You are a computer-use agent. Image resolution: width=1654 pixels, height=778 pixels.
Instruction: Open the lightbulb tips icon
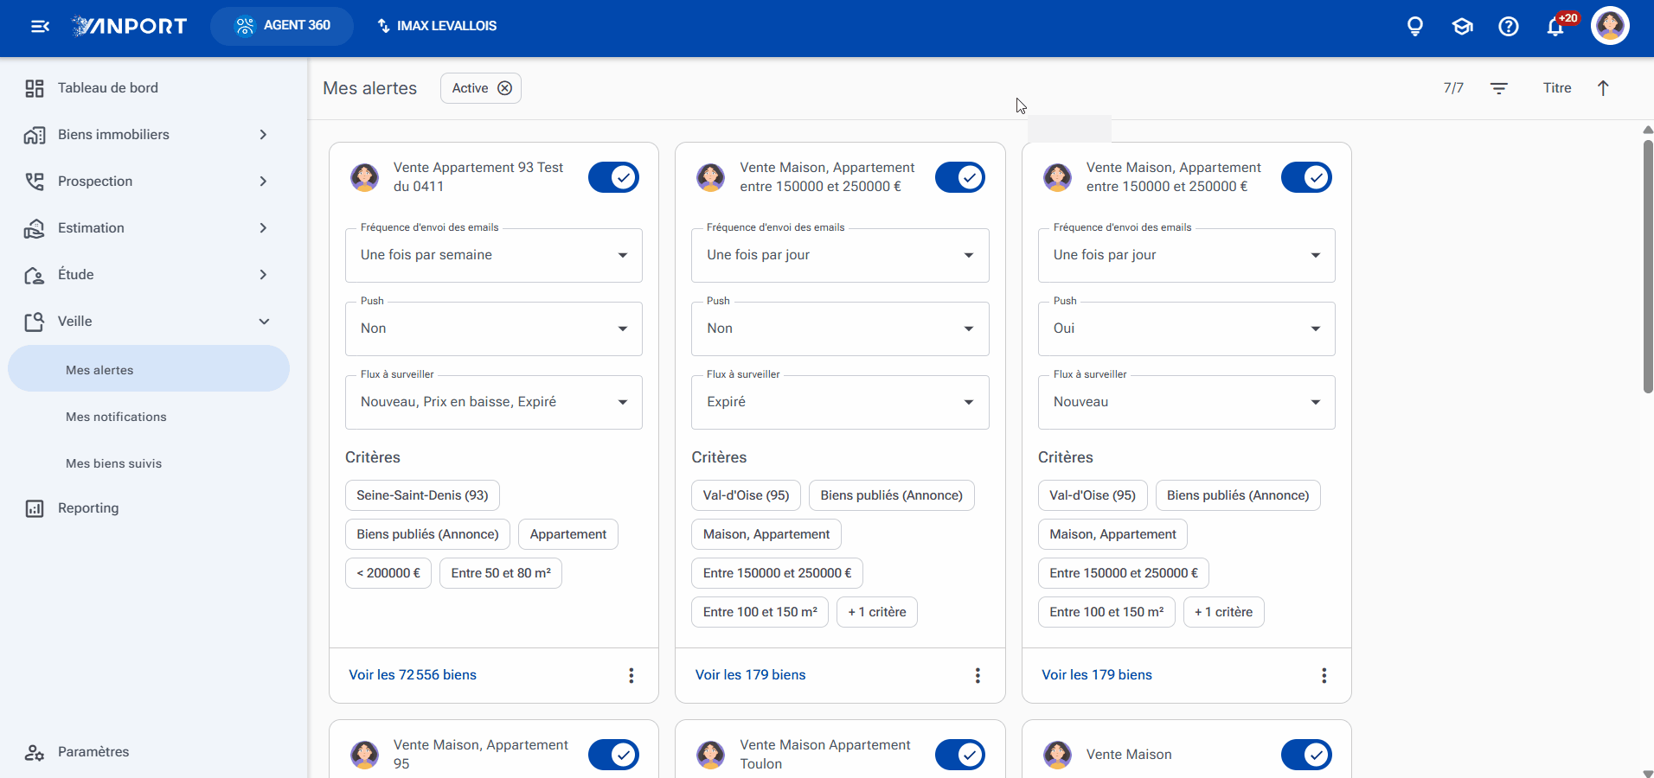pos(1415,26)
